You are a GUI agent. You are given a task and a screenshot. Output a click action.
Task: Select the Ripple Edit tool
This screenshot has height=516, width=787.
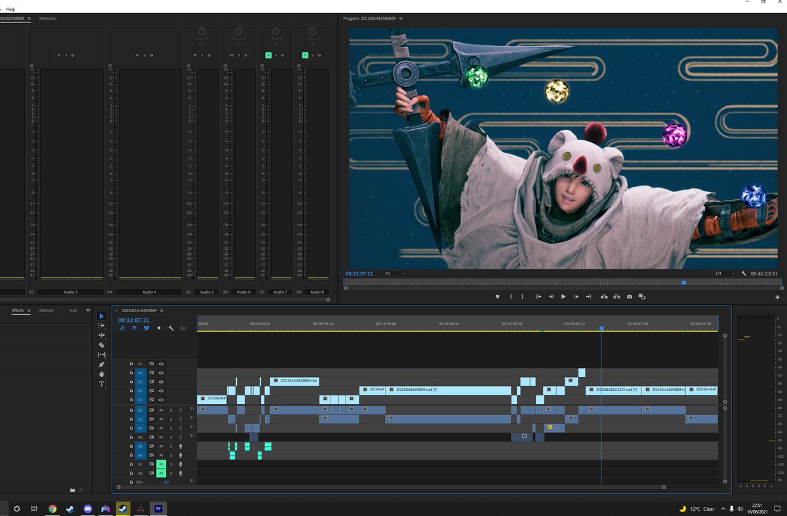point(102,335)
